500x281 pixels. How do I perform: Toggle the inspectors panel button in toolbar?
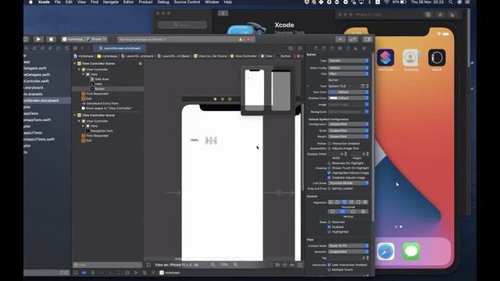[367, 39]
